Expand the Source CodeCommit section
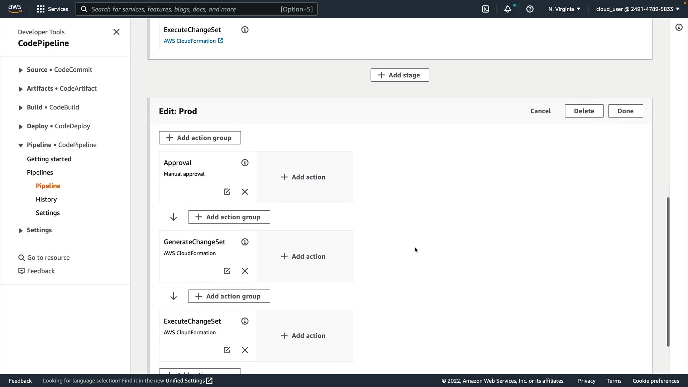 coord(20,70)
